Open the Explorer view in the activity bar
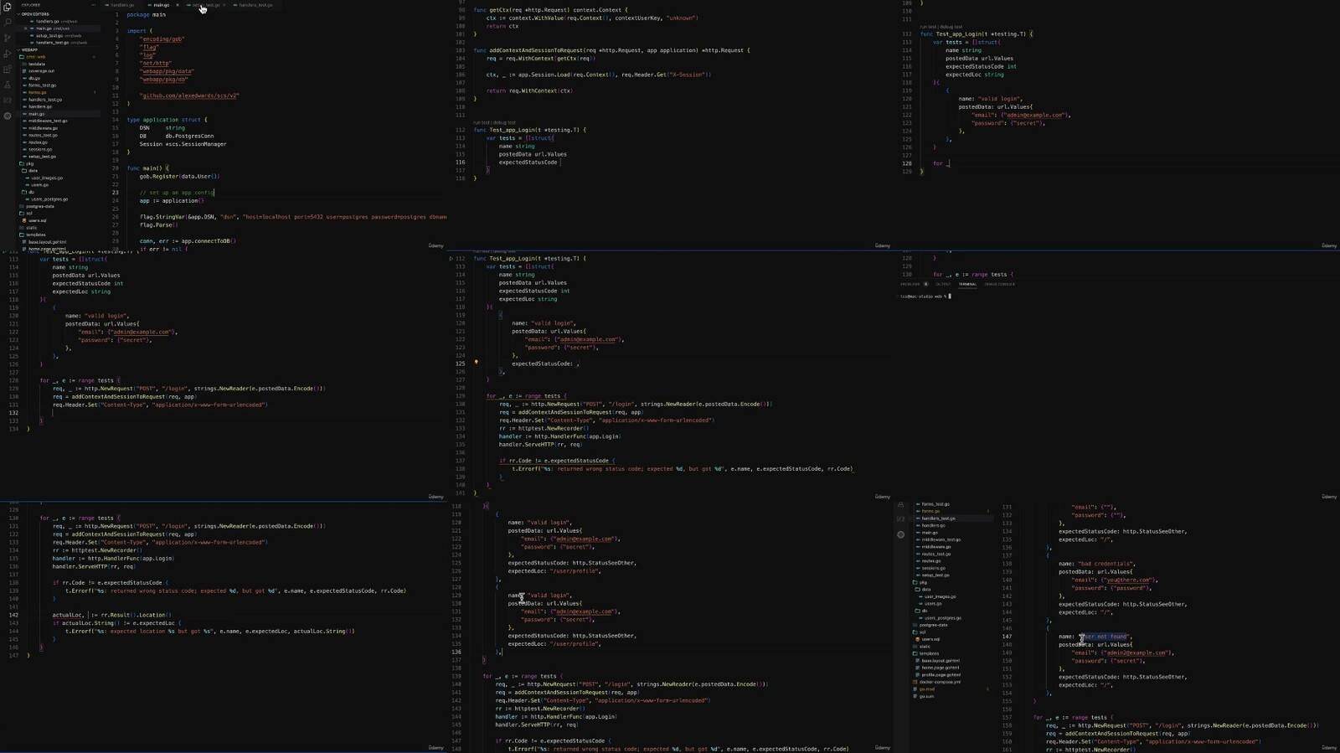This screenshot has height=753, width=1340. click(8, 7)
